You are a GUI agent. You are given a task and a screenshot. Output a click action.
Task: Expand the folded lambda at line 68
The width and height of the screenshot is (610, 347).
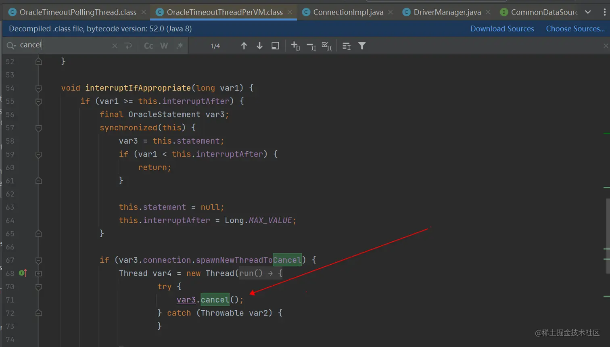tap(38, 274)
